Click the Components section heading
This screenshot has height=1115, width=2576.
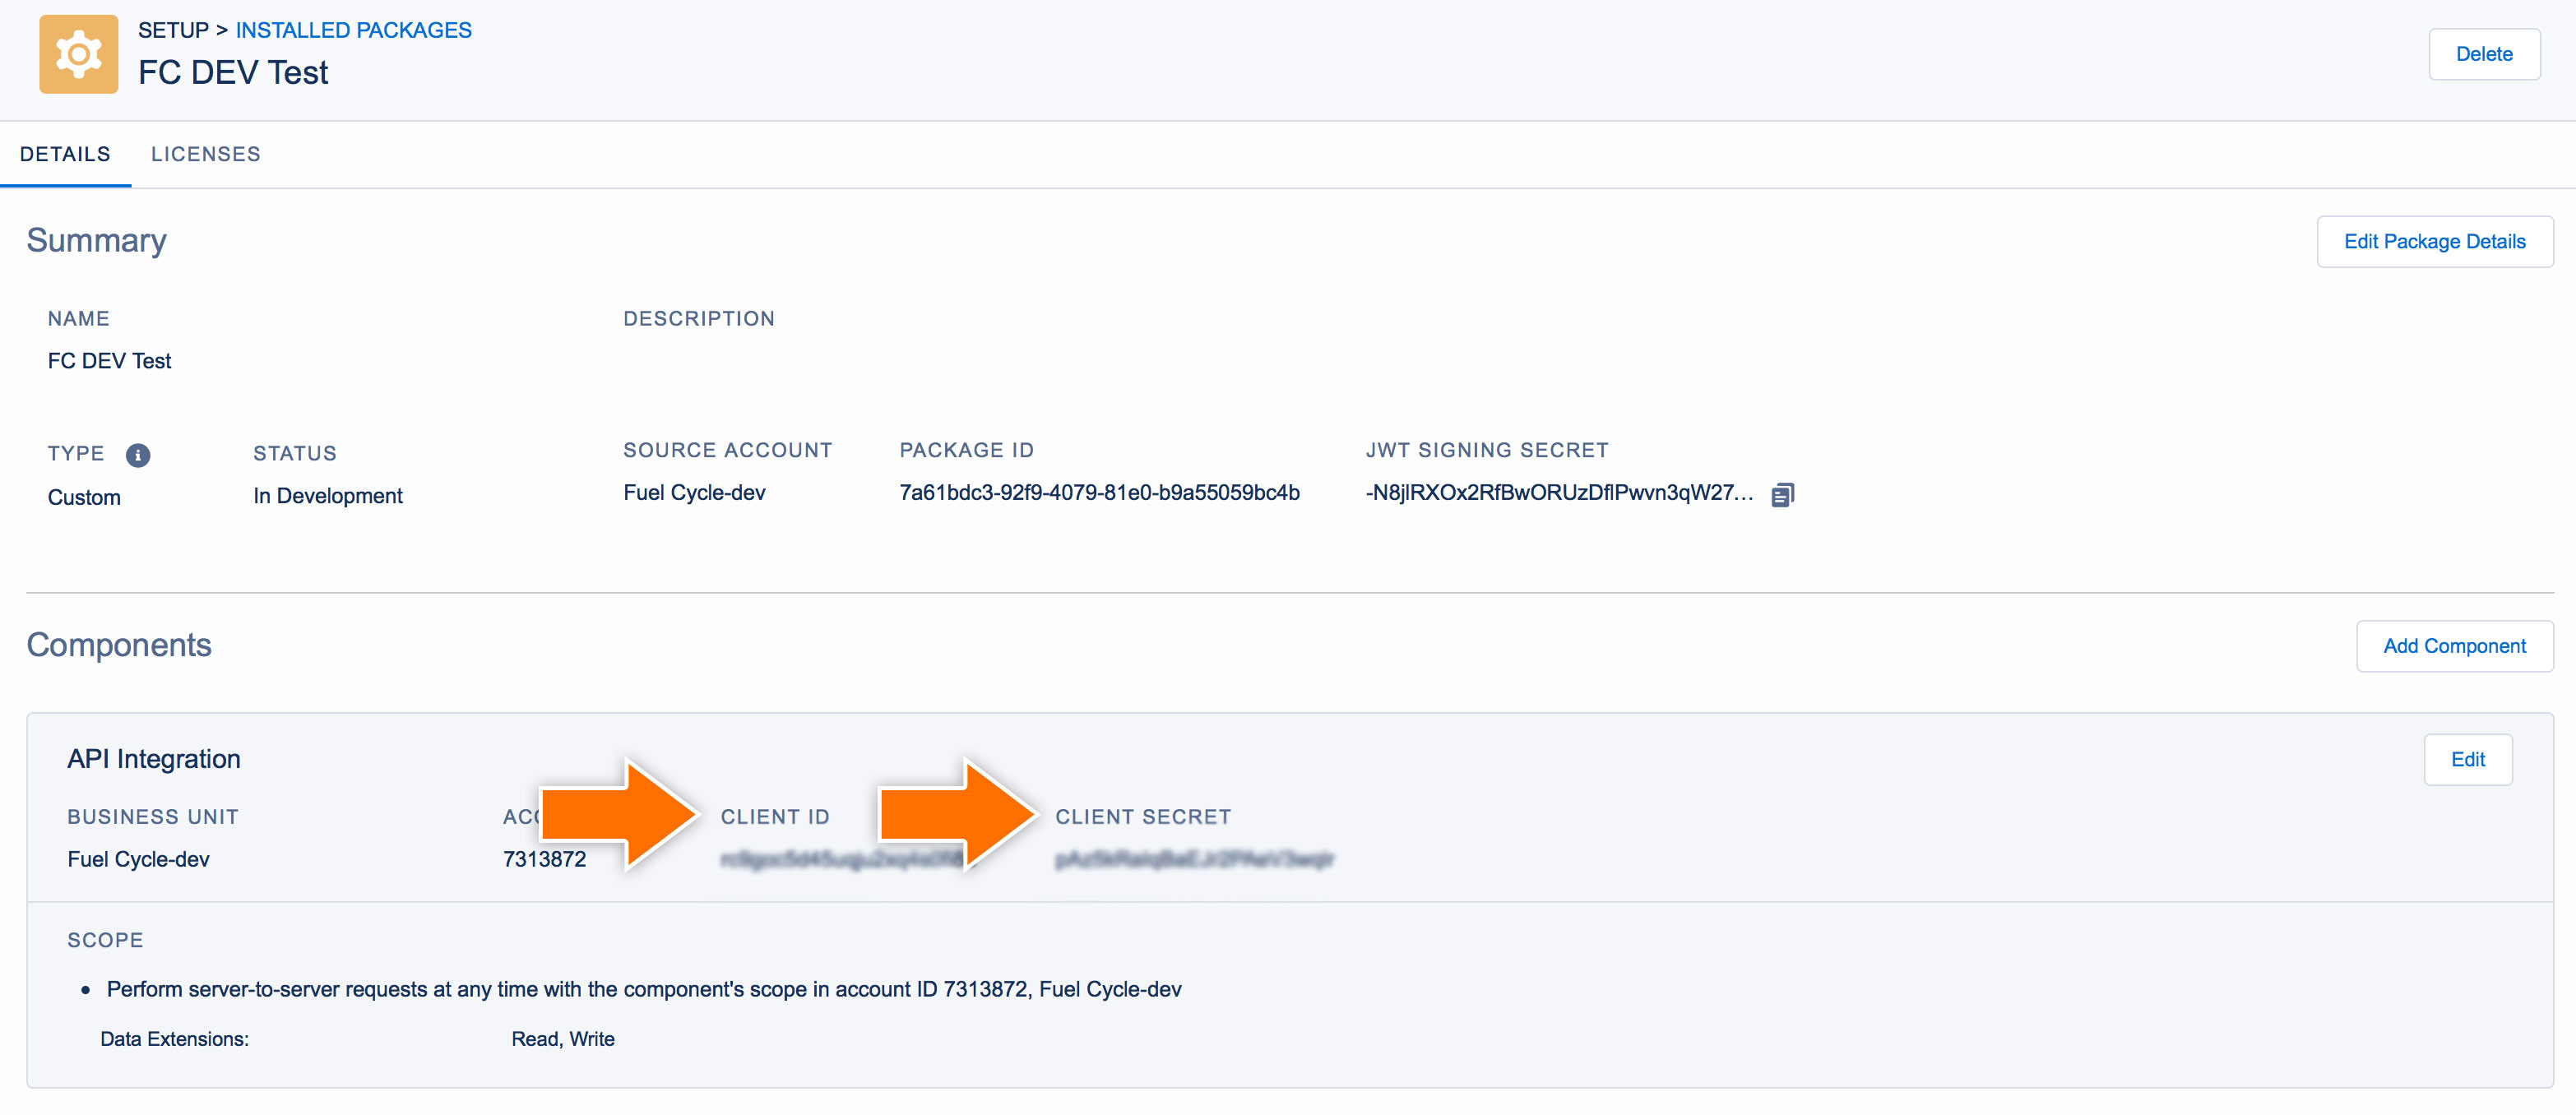pyautogui.click(x=119, y=645)
